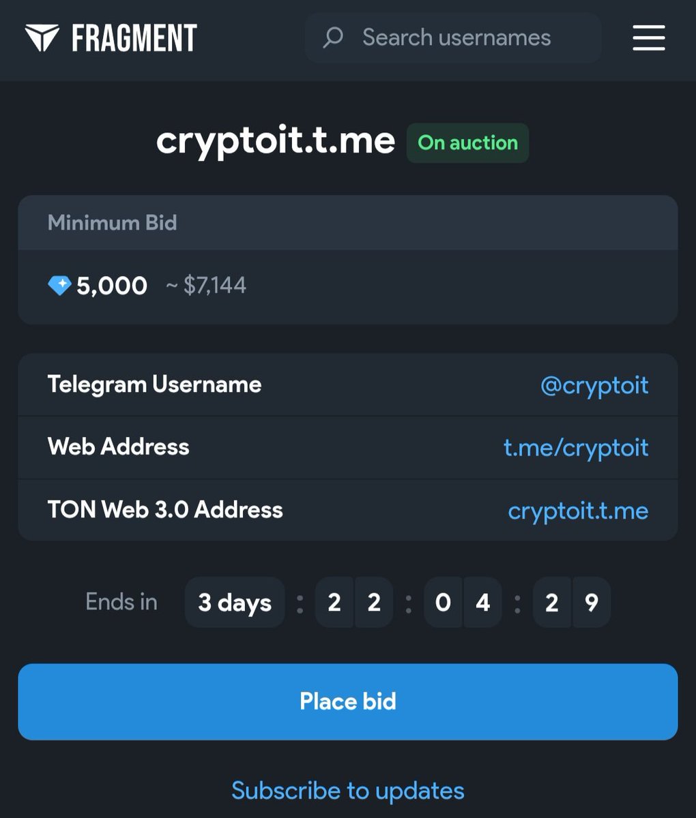Screen dimensions: 696x818
Task: Click the Fragment logo icon
Action: pos(42,37)
